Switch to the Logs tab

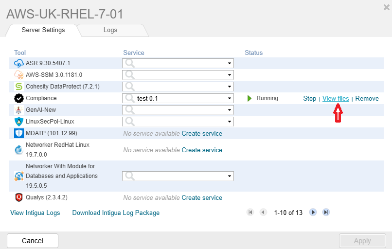(110, 30)
